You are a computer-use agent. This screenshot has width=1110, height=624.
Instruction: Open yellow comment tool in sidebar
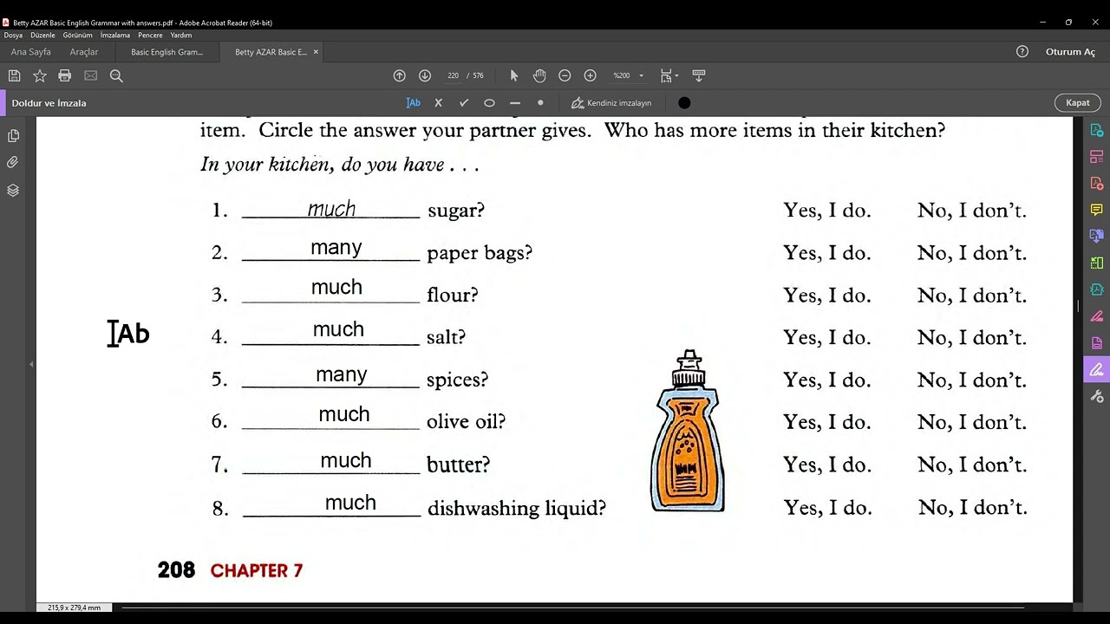coord(1097,211)
